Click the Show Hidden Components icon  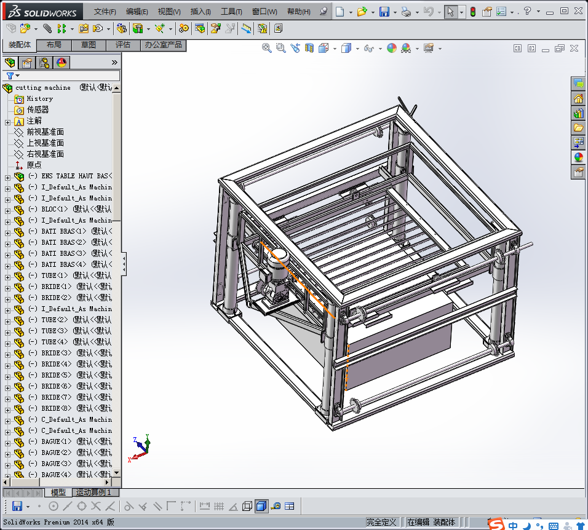(122, 28)
